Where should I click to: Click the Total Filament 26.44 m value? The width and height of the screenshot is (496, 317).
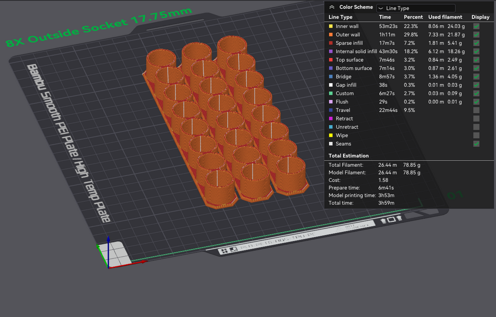387,165
